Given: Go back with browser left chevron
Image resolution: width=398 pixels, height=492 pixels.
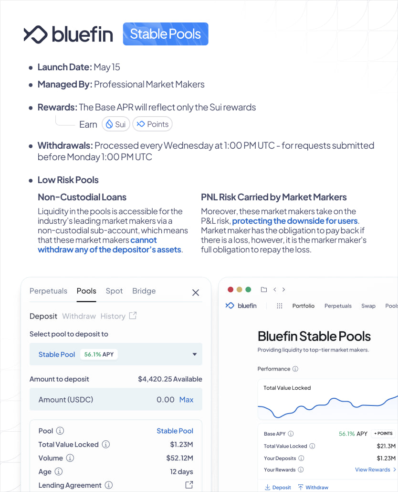Looking at the screenshot, I should tap(275, 289).
